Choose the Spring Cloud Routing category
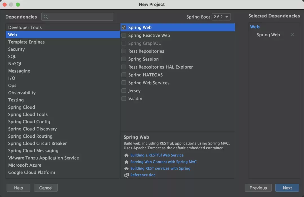This screenshot has width=304, height=197. tap(63, 136)
